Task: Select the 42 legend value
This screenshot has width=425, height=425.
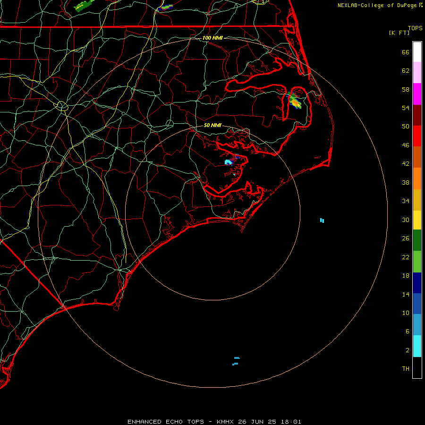Action: (406, 164)
